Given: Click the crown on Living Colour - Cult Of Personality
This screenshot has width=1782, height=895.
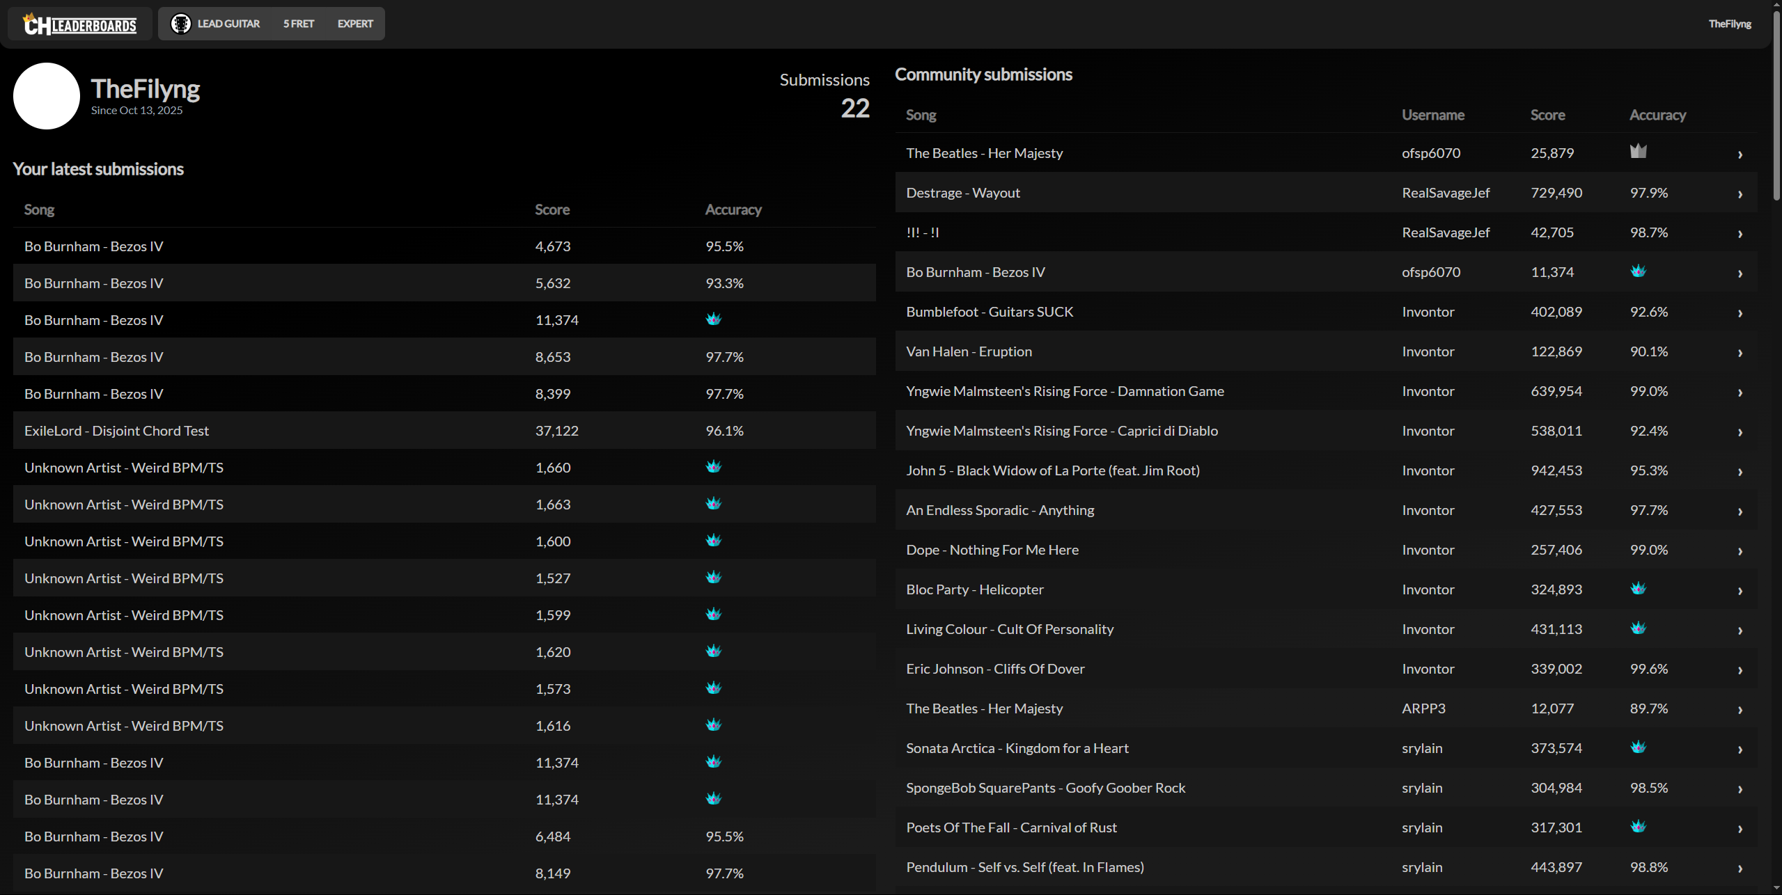Looking at the screenshot, I should coord(1638,627).
